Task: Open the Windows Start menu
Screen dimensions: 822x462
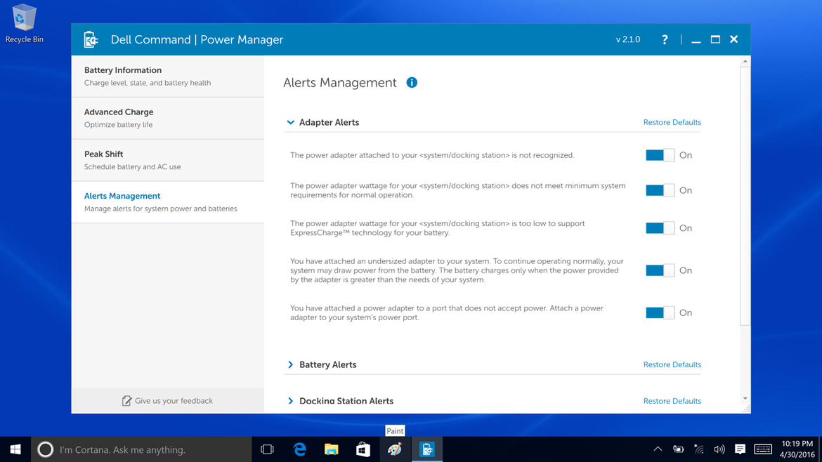Action: [x=15, y=449]
